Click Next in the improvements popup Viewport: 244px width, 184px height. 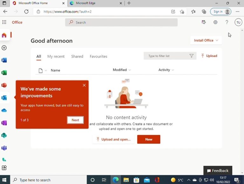[x=75, y=120]
